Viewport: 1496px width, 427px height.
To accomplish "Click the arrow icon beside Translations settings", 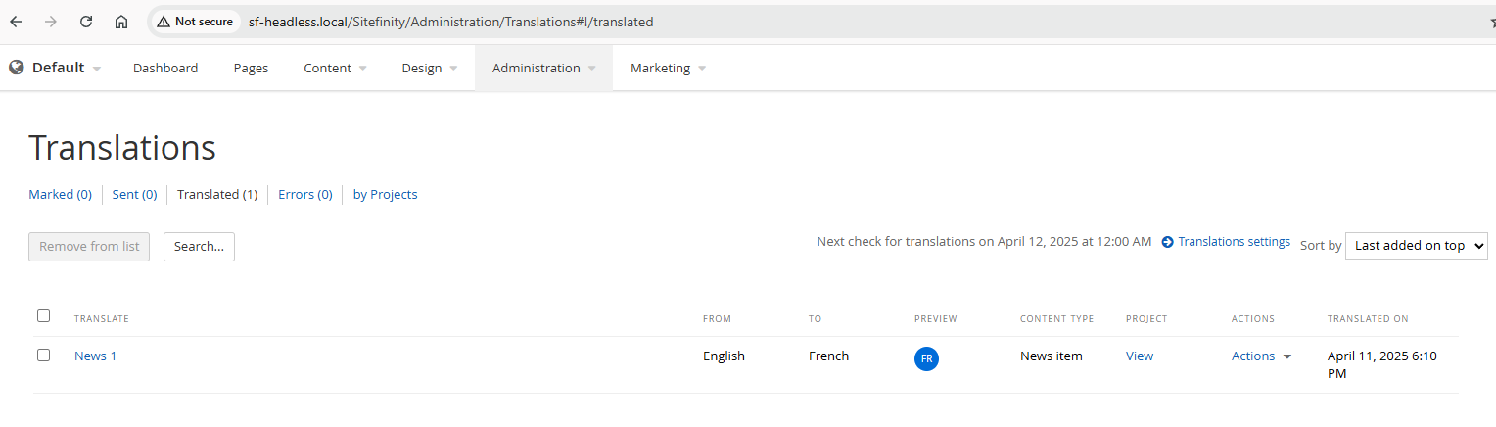I will point(1167,242).
